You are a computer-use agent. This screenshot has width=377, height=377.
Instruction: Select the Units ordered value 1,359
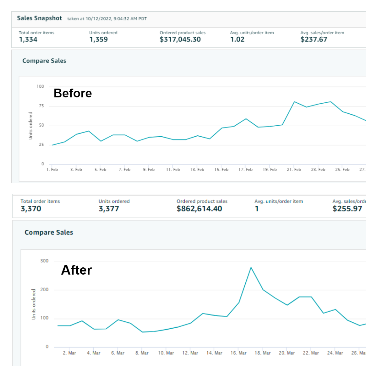point(98,40)
